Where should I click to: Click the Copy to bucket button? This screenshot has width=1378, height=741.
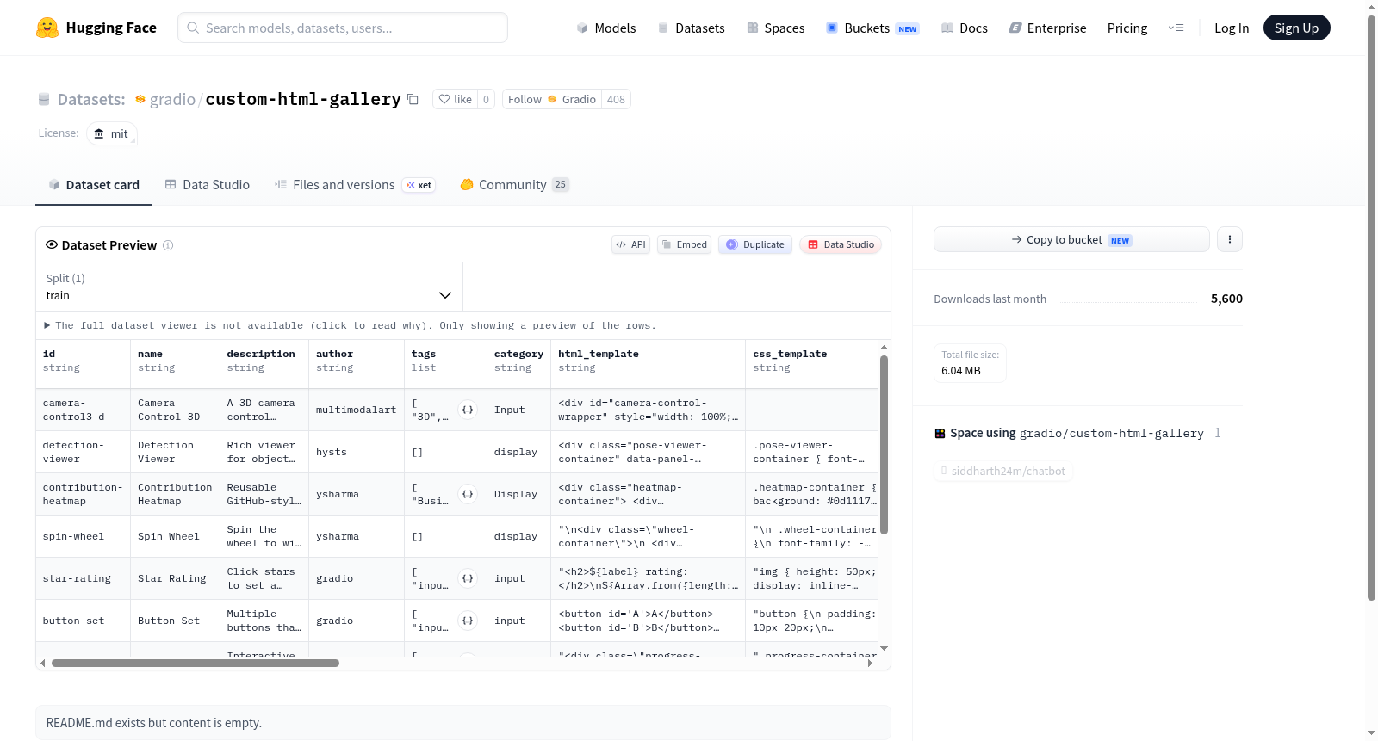tap(1071, 239)
